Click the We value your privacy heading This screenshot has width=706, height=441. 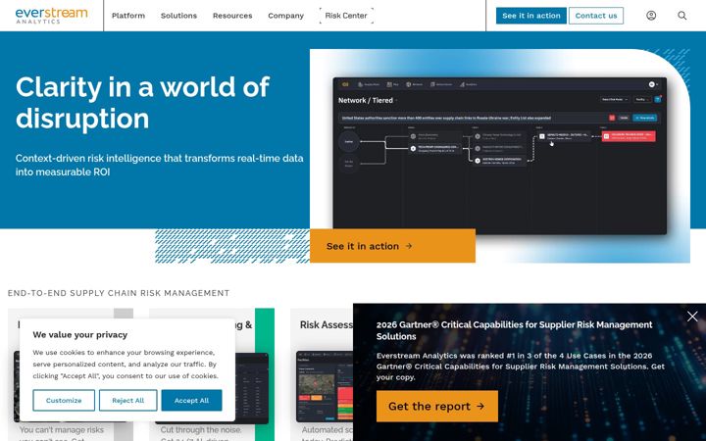point(80,334)
